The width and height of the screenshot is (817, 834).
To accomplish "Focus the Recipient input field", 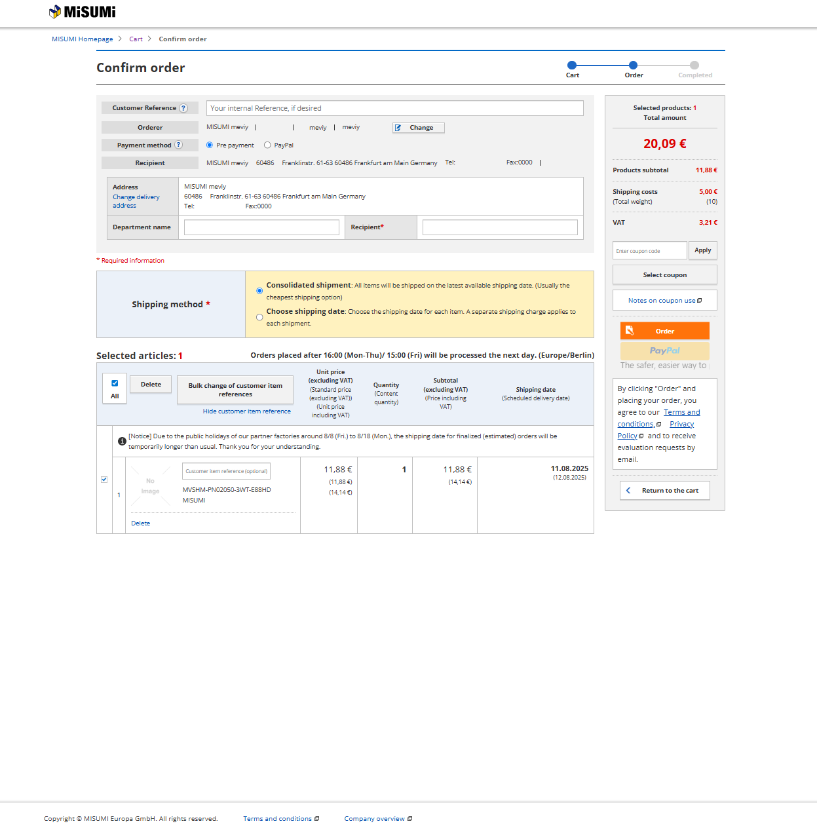I will tap(500, 227).
